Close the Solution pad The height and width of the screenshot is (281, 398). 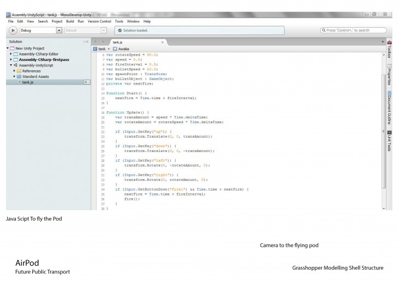(x=87, y=42)
